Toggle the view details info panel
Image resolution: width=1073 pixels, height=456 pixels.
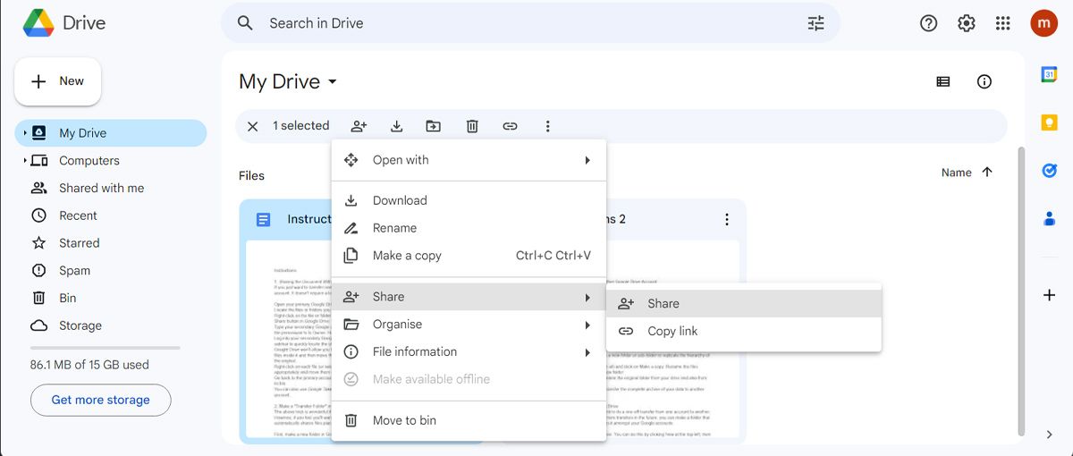click(x=984, y=81)
